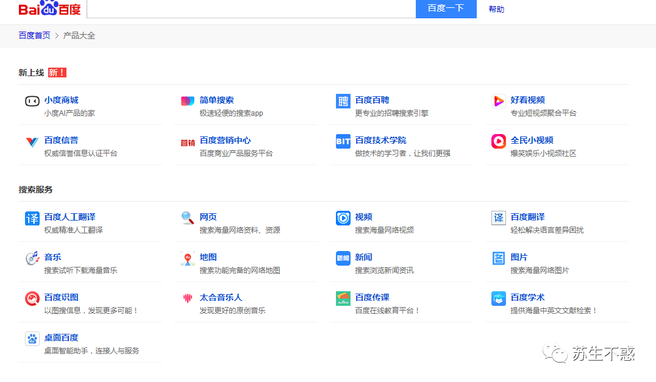This screenshot has width=656, height=382.
Task: Click description 搜索功能完备的网络地图
Action: 240,271
